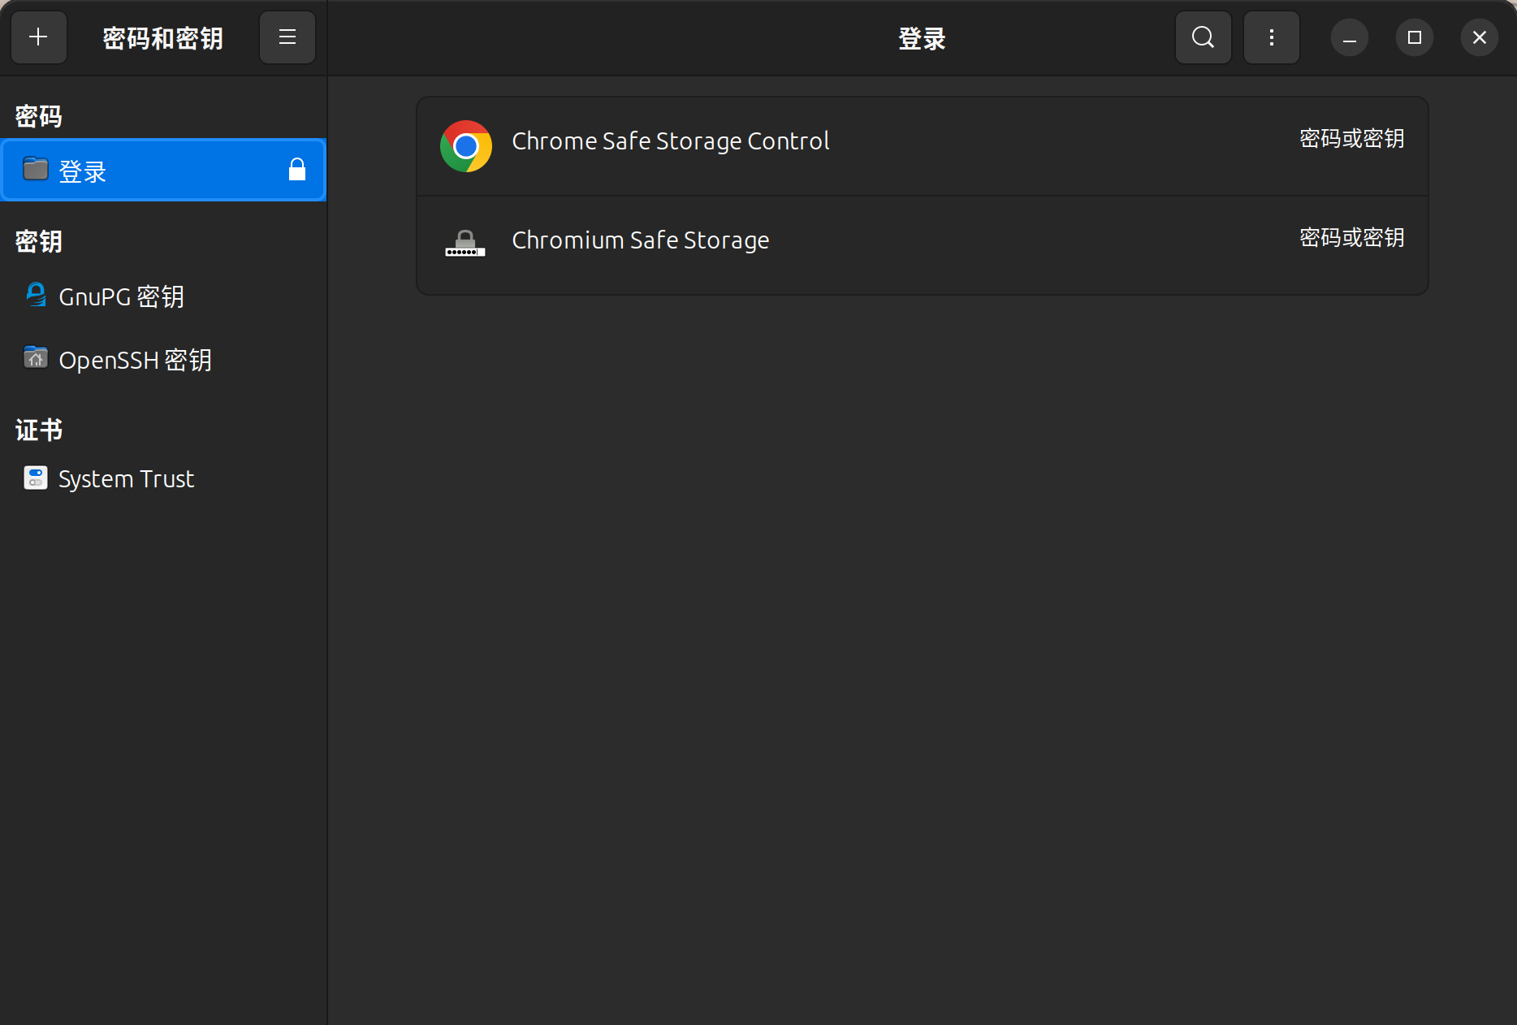The height and width of the screenshot is (1025, 1517).
Task: Click the 登录 folder icon in sidebar
Action: [36, 169]
